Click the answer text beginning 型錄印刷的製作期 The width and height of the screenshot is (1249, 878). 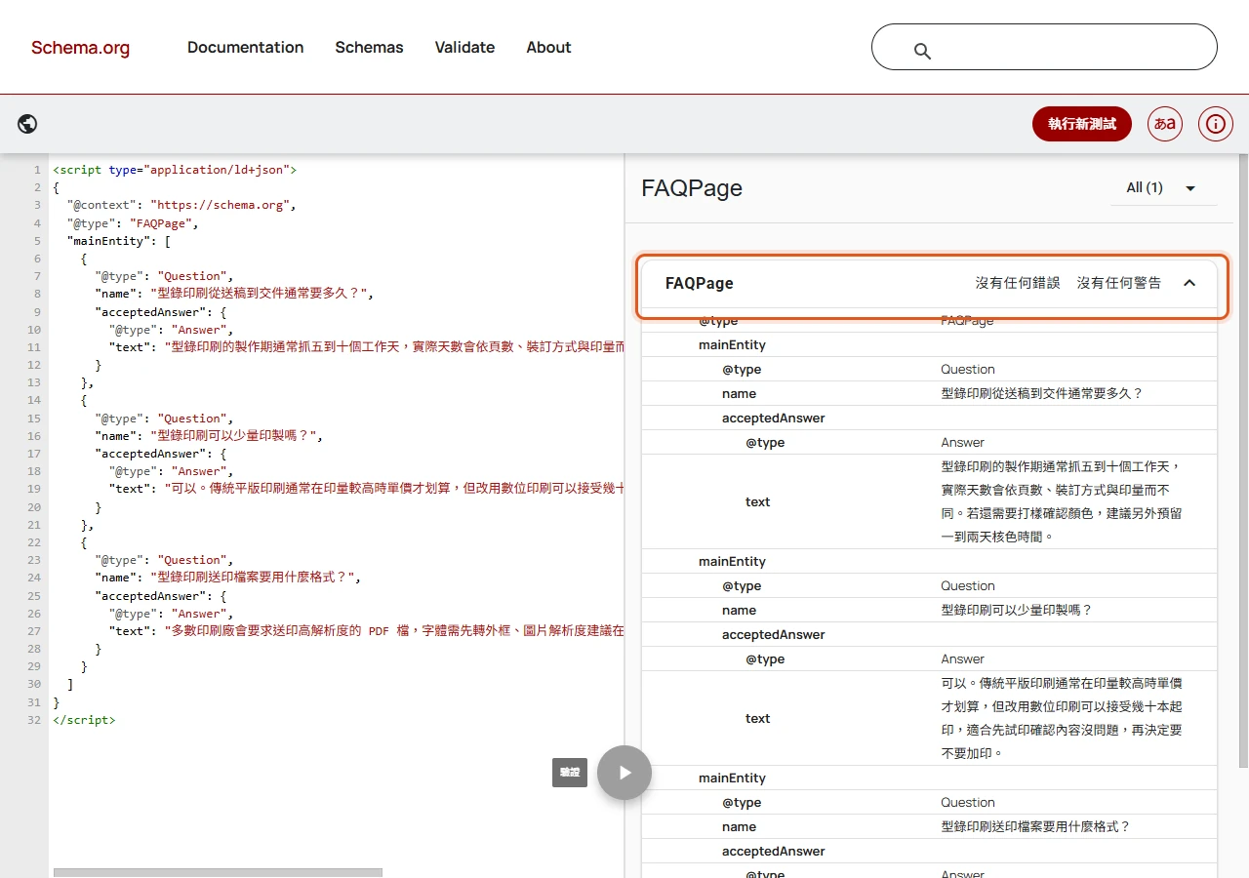(x=1062, y=501)
